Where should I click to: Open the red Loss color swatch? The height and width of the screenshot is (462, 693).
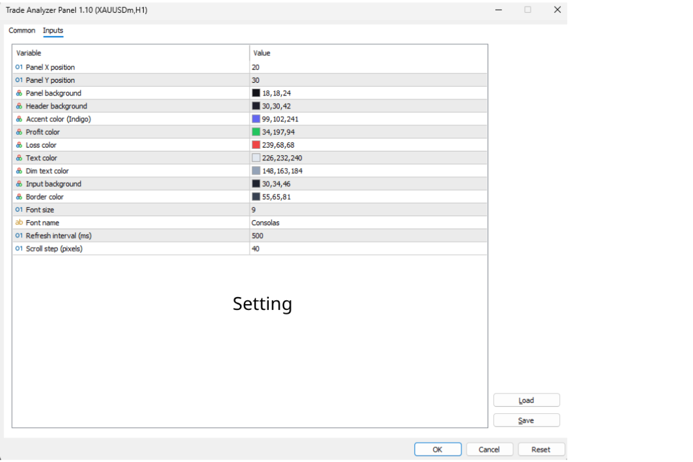(256, 145)
